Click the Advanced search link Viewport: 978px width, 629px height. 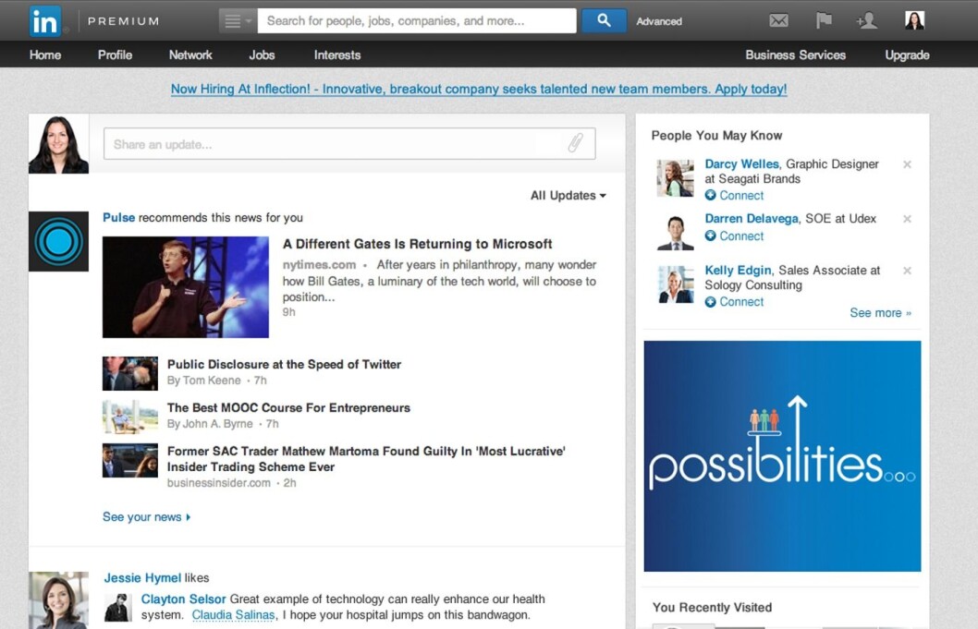tap(659, 21)
